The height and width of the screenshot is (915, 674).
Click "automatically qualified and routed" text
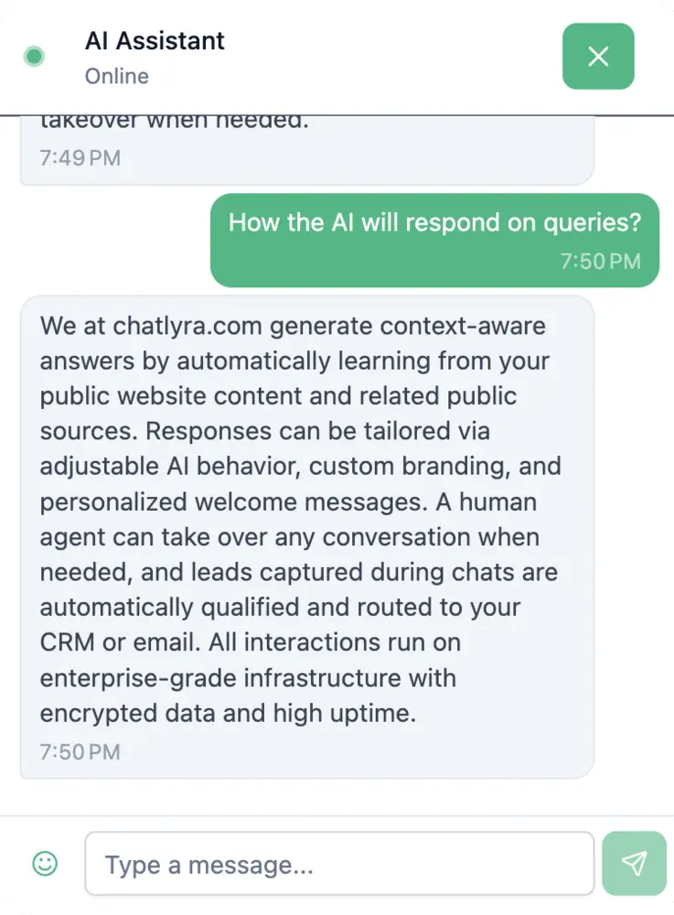255,608
